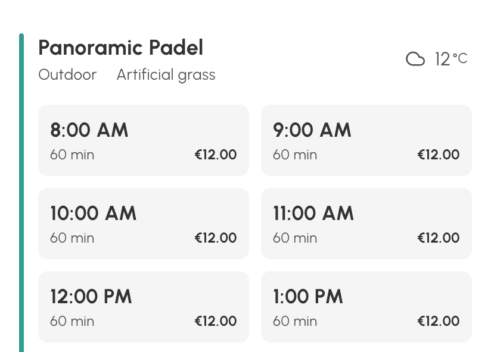Viewport: 491px width, 352px height.
Task: Click the cloudy weather icon
Action: click(x=415, y=59)
